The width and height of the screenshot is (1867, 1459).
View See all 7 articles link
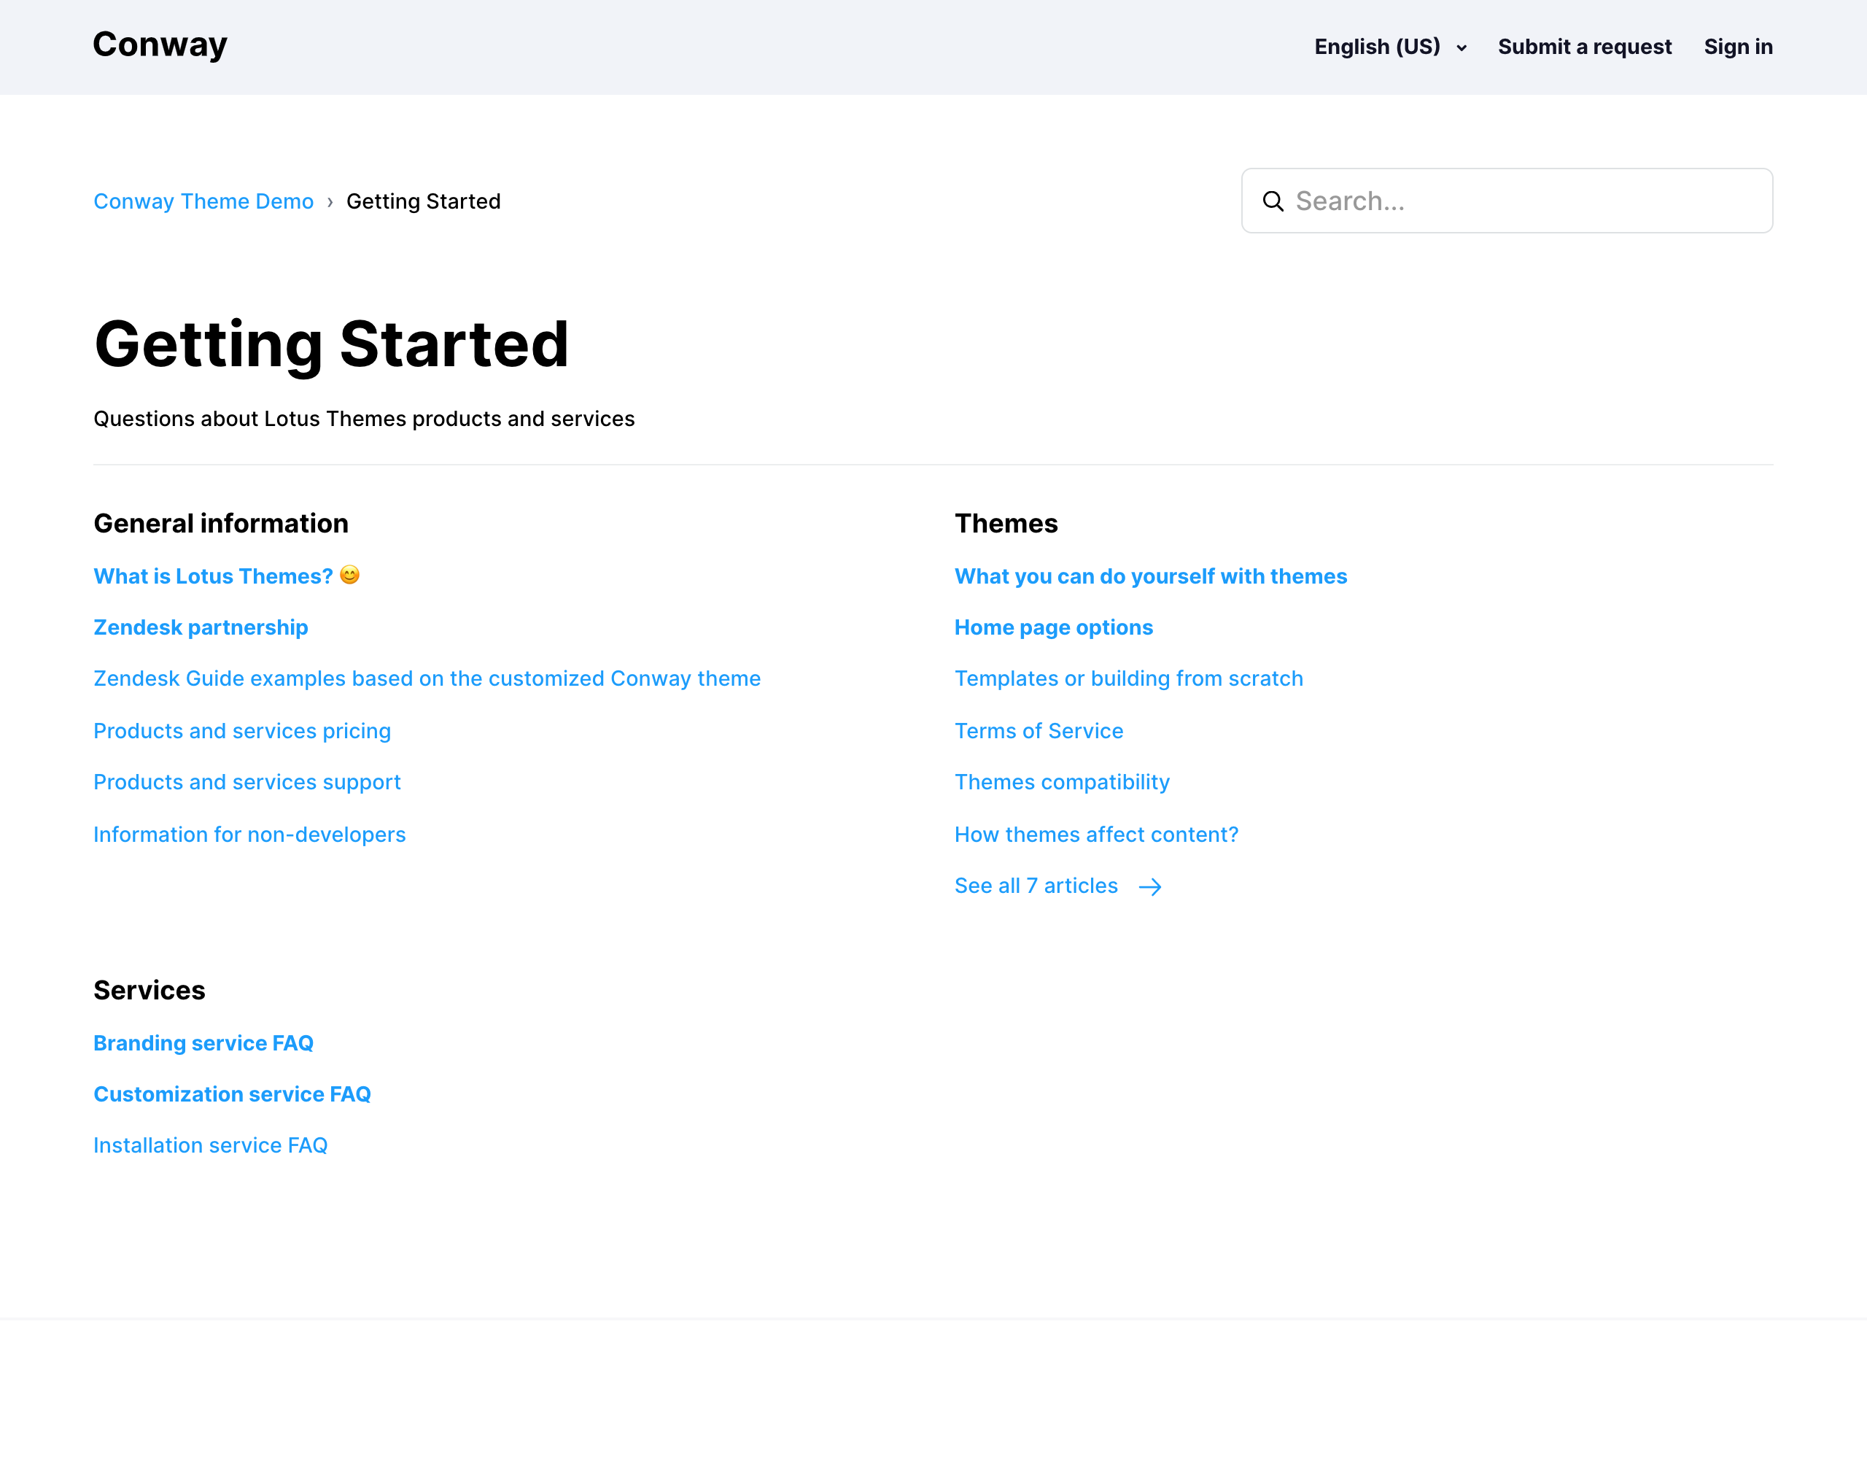click(1036, 886)
